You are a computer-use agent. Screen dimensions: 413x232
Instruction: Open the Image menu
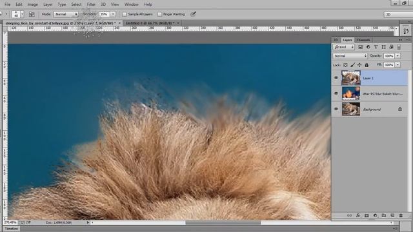click(x=33, y=5)
